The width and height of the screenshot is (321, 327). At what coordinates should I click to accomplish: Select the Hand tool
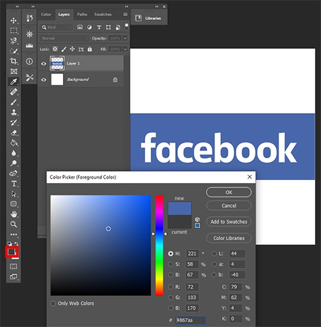13,214
